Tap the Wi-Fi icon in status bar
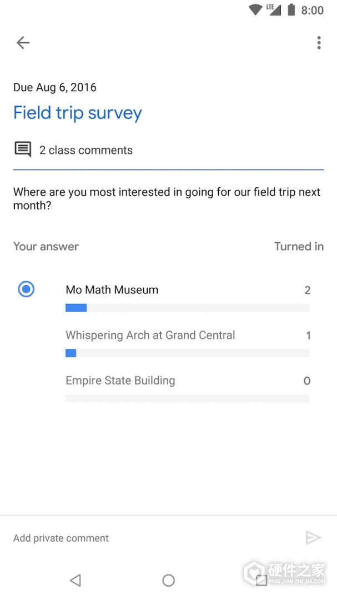This screenshot has height=600, width=337. pos(255,9)
